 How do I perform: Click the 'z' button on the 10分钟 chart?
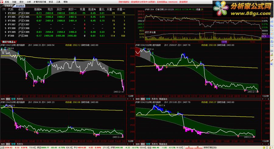pyautogui.click(x=269, y=99)
